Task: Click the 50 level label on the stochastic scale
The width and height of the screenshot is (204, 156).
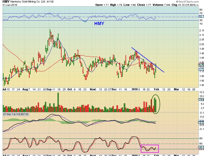Action: [201, 144]
